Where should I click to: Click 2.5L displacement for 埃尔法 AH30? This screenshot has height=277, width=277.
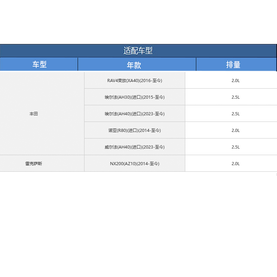[x=231, y=97]
